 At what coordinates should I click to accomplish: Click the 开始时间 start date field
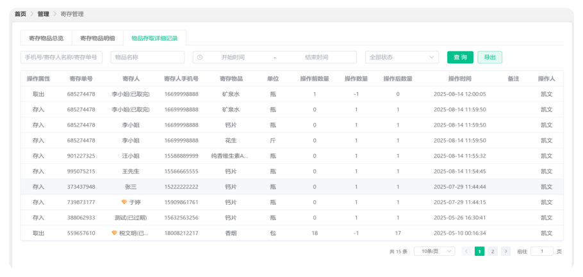point(233,58)
